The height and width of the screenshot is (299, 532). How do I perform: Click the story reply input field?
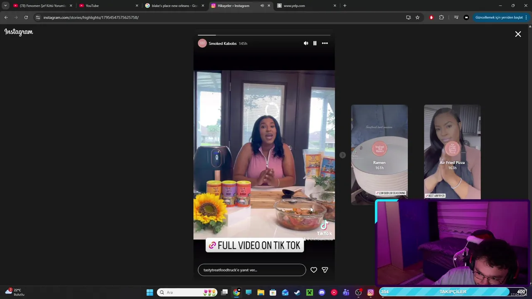252,270
